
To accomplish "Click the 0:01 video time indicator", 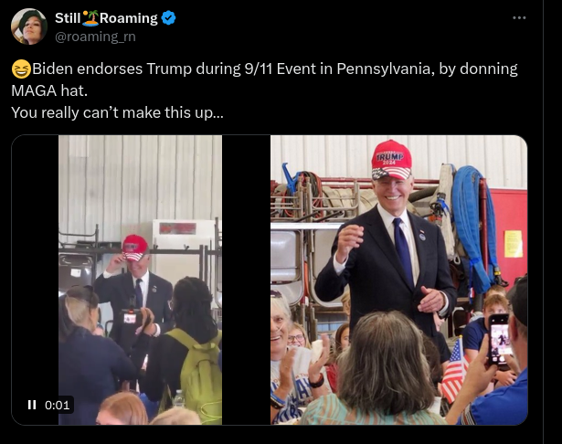I will point(57,405).
